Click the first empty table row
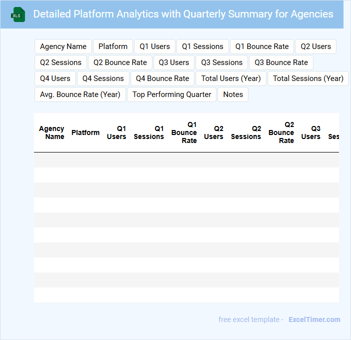Image resolution: width=351 pixels, height=340 pixels. tap(186, 160)
